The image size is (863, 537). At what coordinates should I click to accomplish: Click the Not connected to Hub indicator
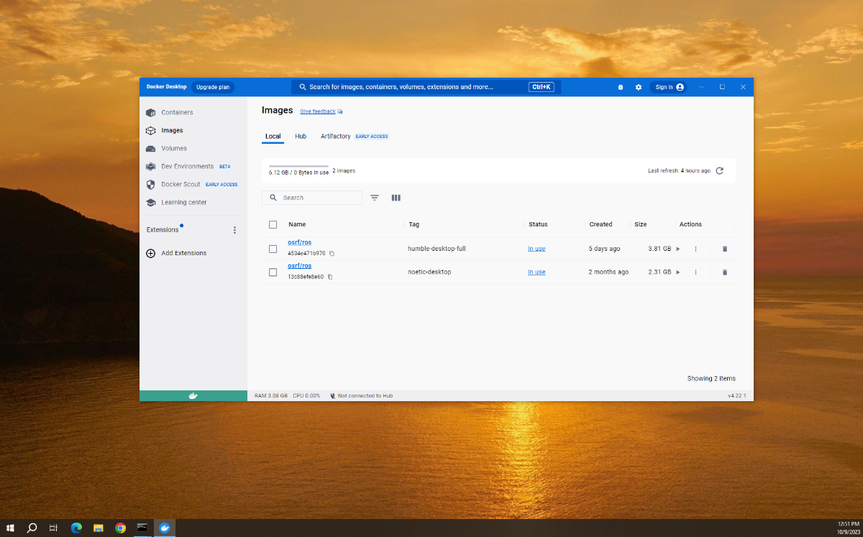[x=361, y=396]
